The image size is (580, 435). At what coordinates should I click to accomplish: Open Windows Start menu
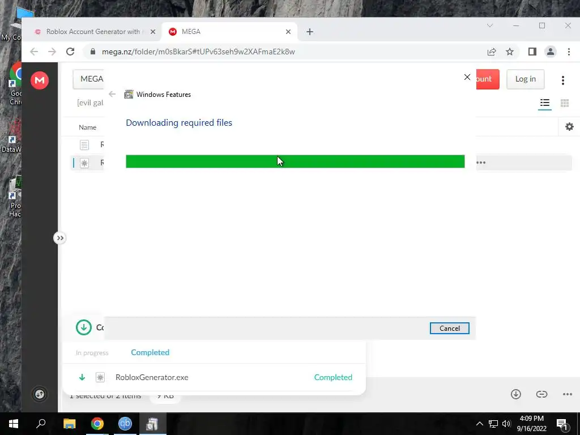(14, 424)
